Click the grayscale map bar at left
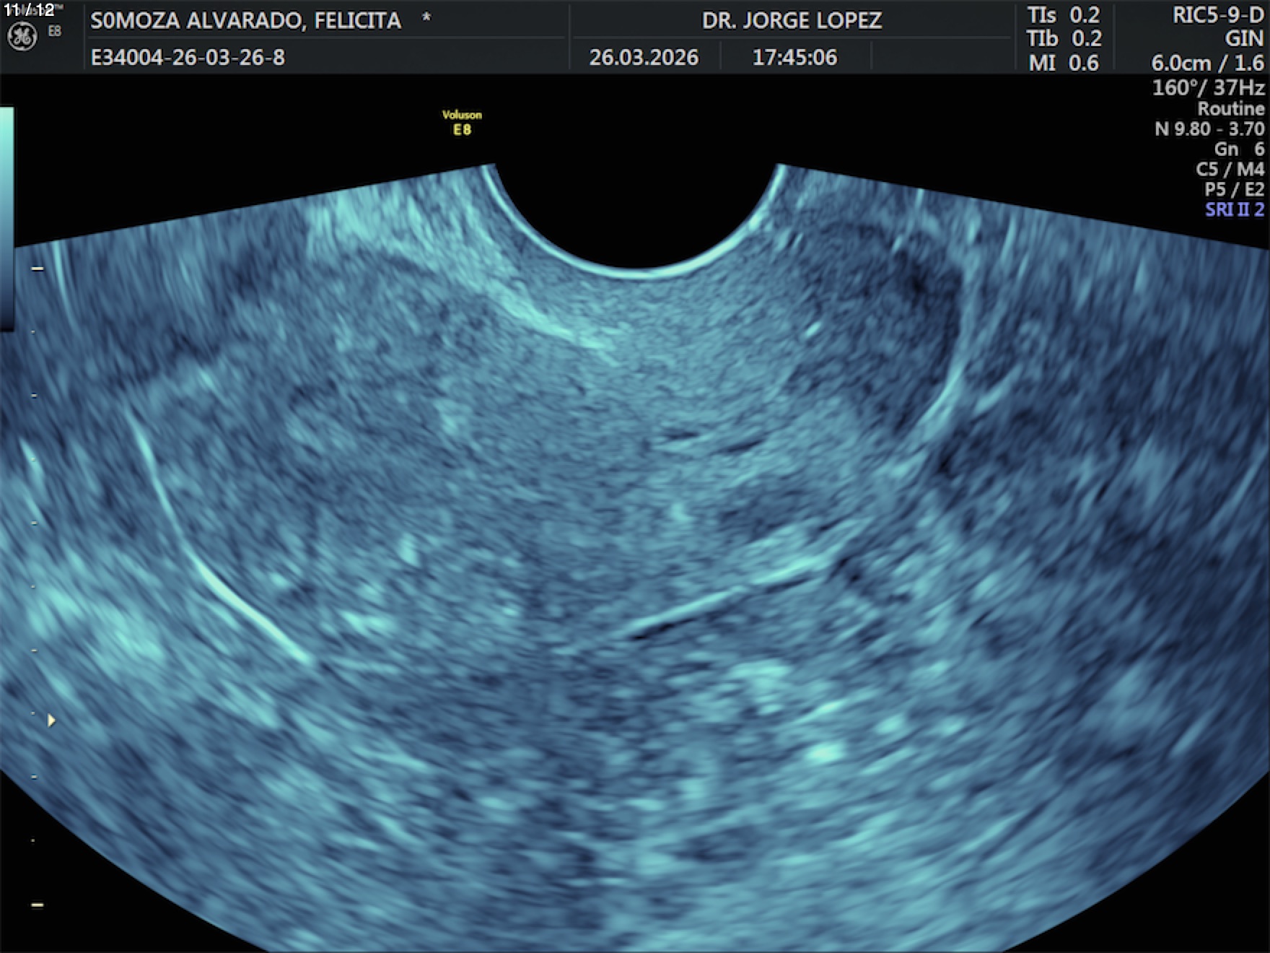This screenshot has width=1270, height=953. point(6,217)
